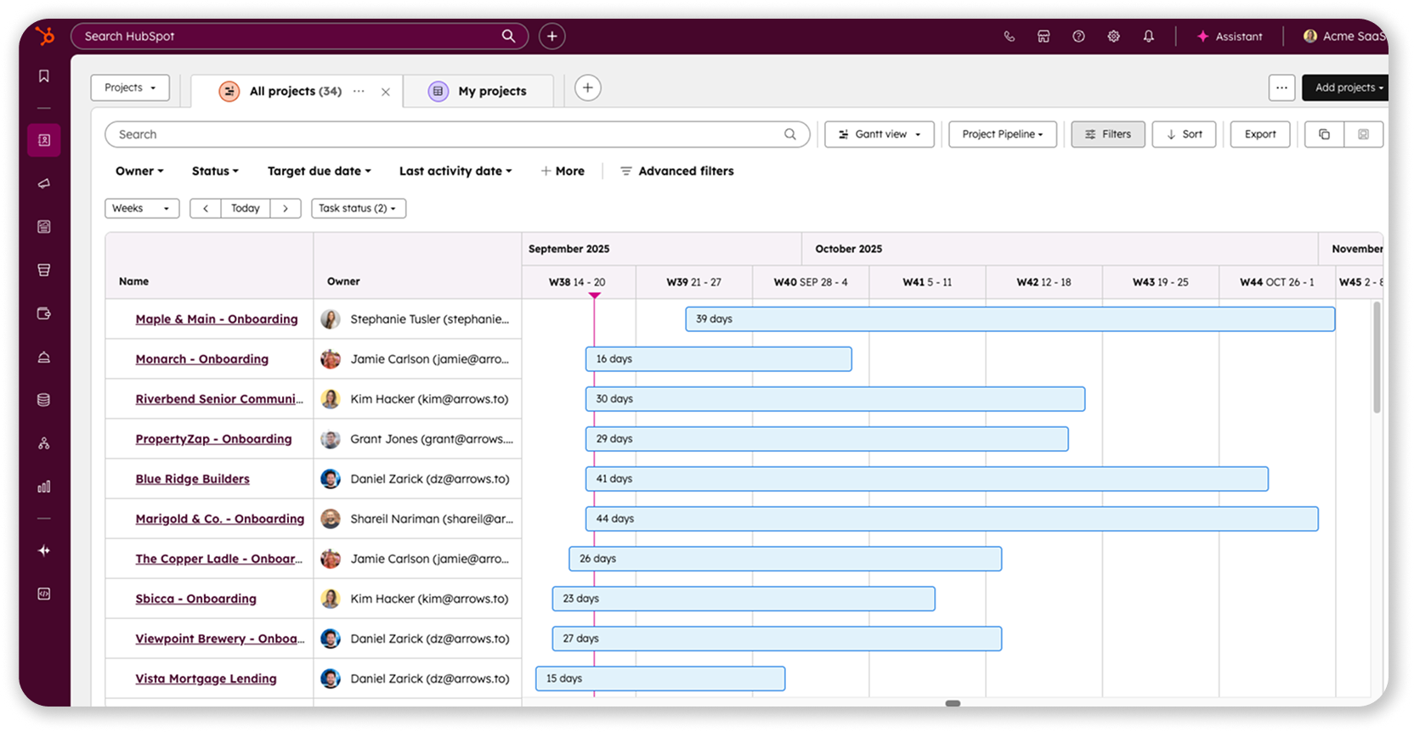Screen dimensions: 1414x732
Task: Click the duplicate-window icon next to Export
Action: click(x=1324, y=134)
